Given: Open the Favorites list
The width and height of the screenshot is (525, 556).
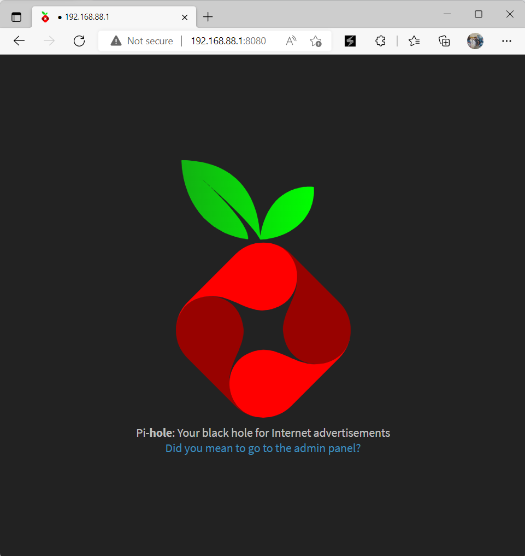Looking at the screenshot, I should (414, 41).
